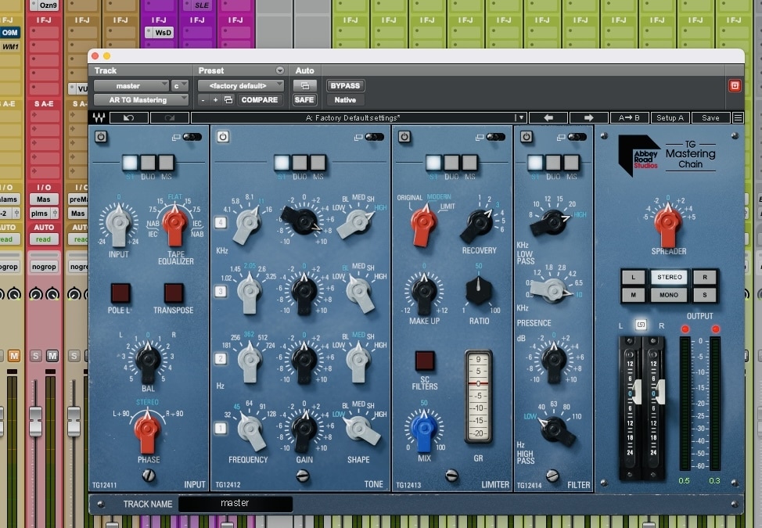762x528 pixels.
Task: Open the circular Preset menu arrow
Action: point(280,70)
